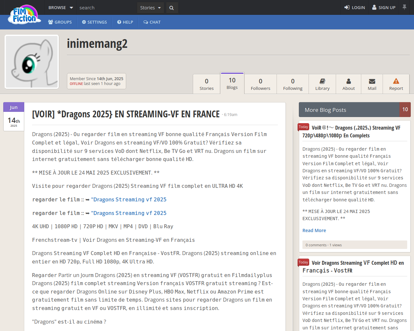This screenshot has width=414, height=331.
Task: Click the 6:19am post timestamp
Action: point(231,115)
